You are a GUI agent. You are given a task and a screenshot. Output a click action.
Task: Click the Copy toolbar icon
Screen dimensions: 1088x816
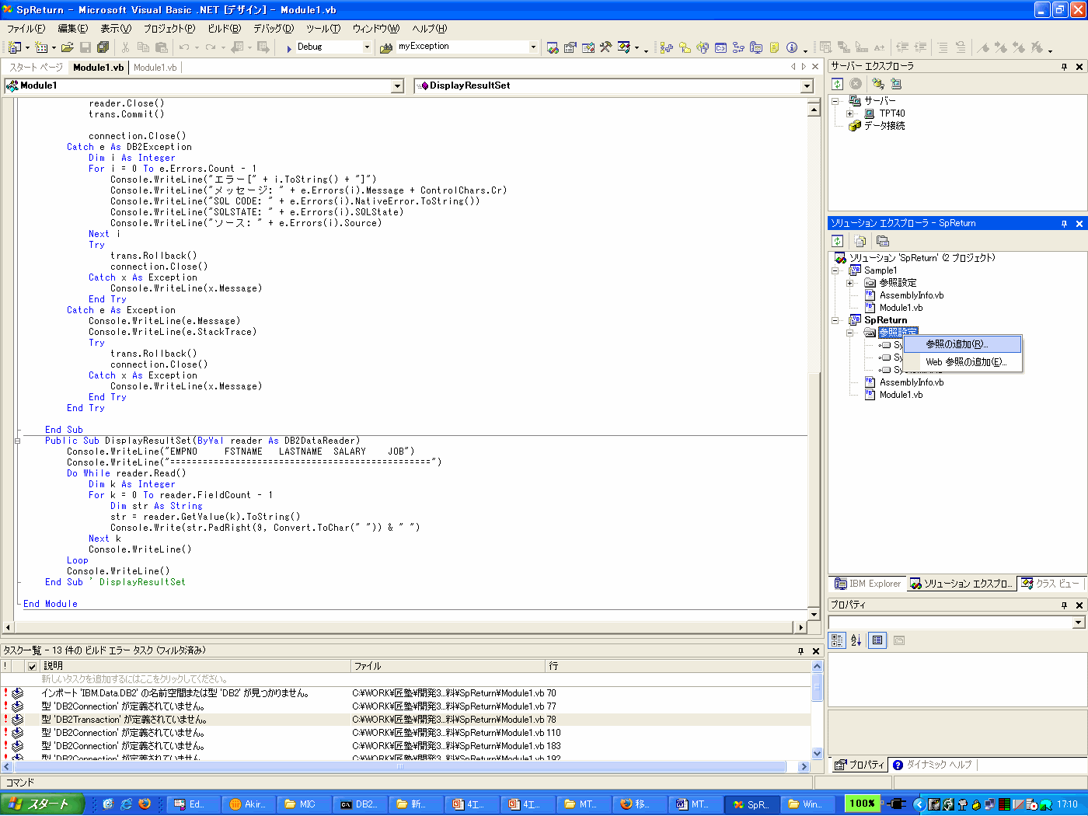(143, 47)
